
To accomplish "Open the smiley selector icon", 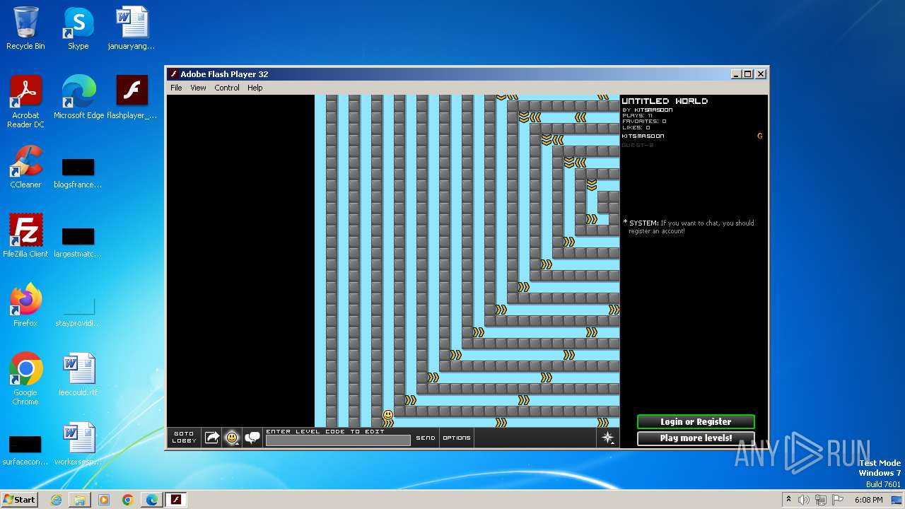I will coord(232,438).
